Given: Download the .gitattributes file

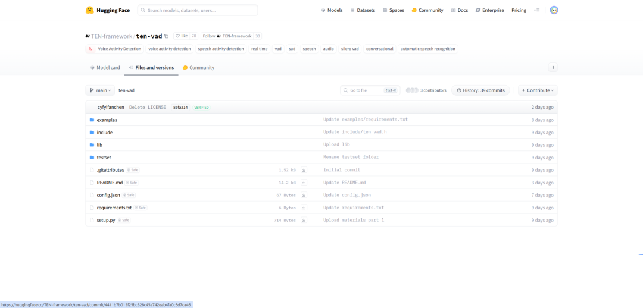Looking at the screenshot, I should pyautogui.click(x=304, y=170).
